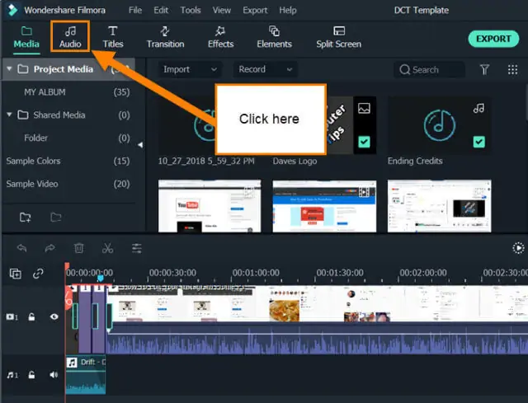This screenshot has height=403, width=528.
Task: Open the Audio library tab
Action: click(x=70, y=37)
